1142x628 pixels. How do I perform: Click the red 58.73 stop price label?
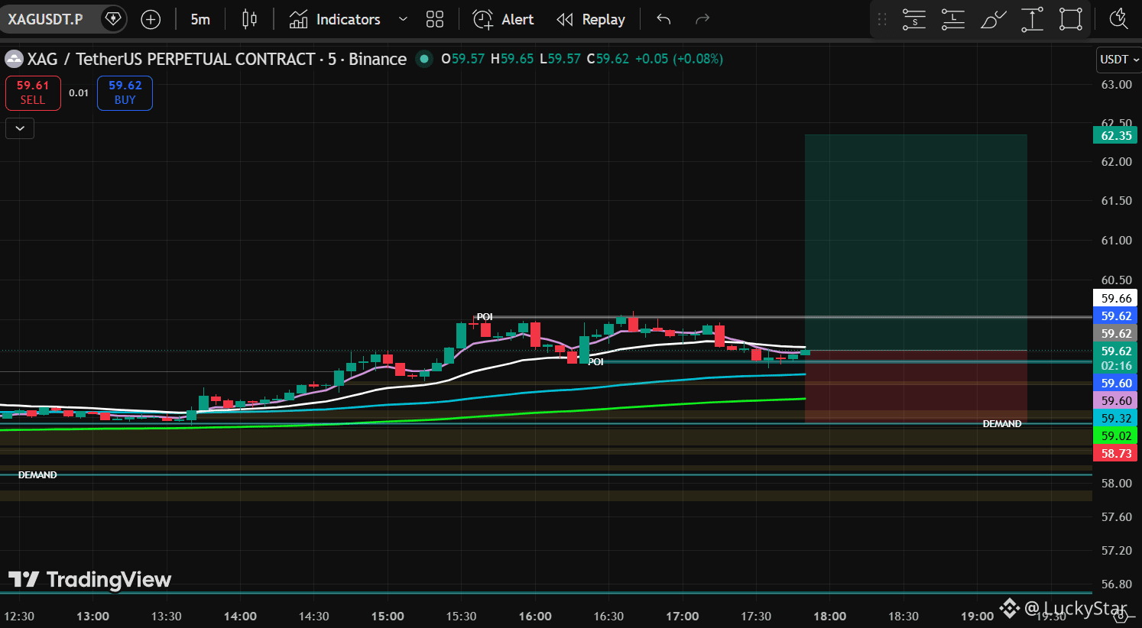click(1115, 454)
